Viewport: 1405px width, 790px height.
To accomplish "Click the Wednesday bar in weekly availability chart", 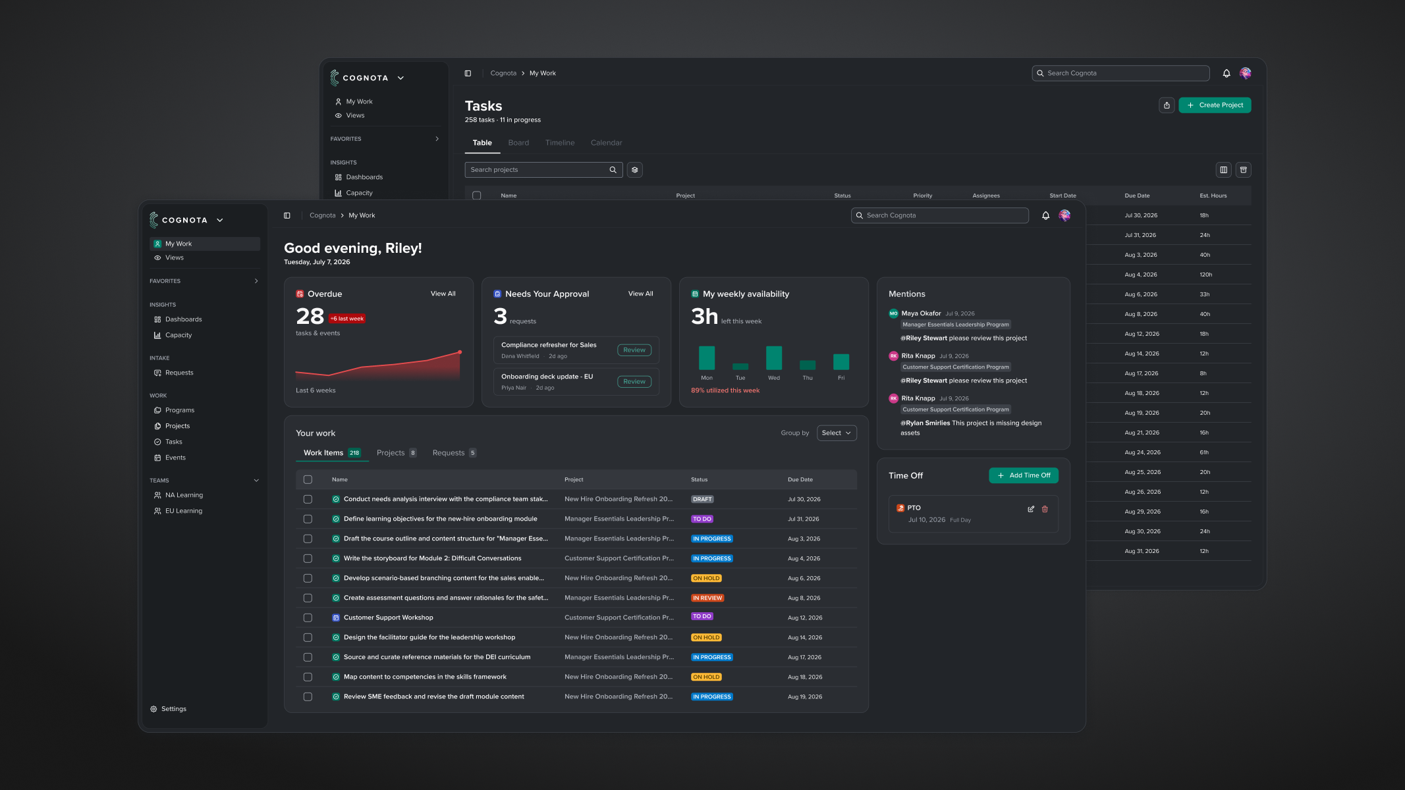I will click(774, 358).
